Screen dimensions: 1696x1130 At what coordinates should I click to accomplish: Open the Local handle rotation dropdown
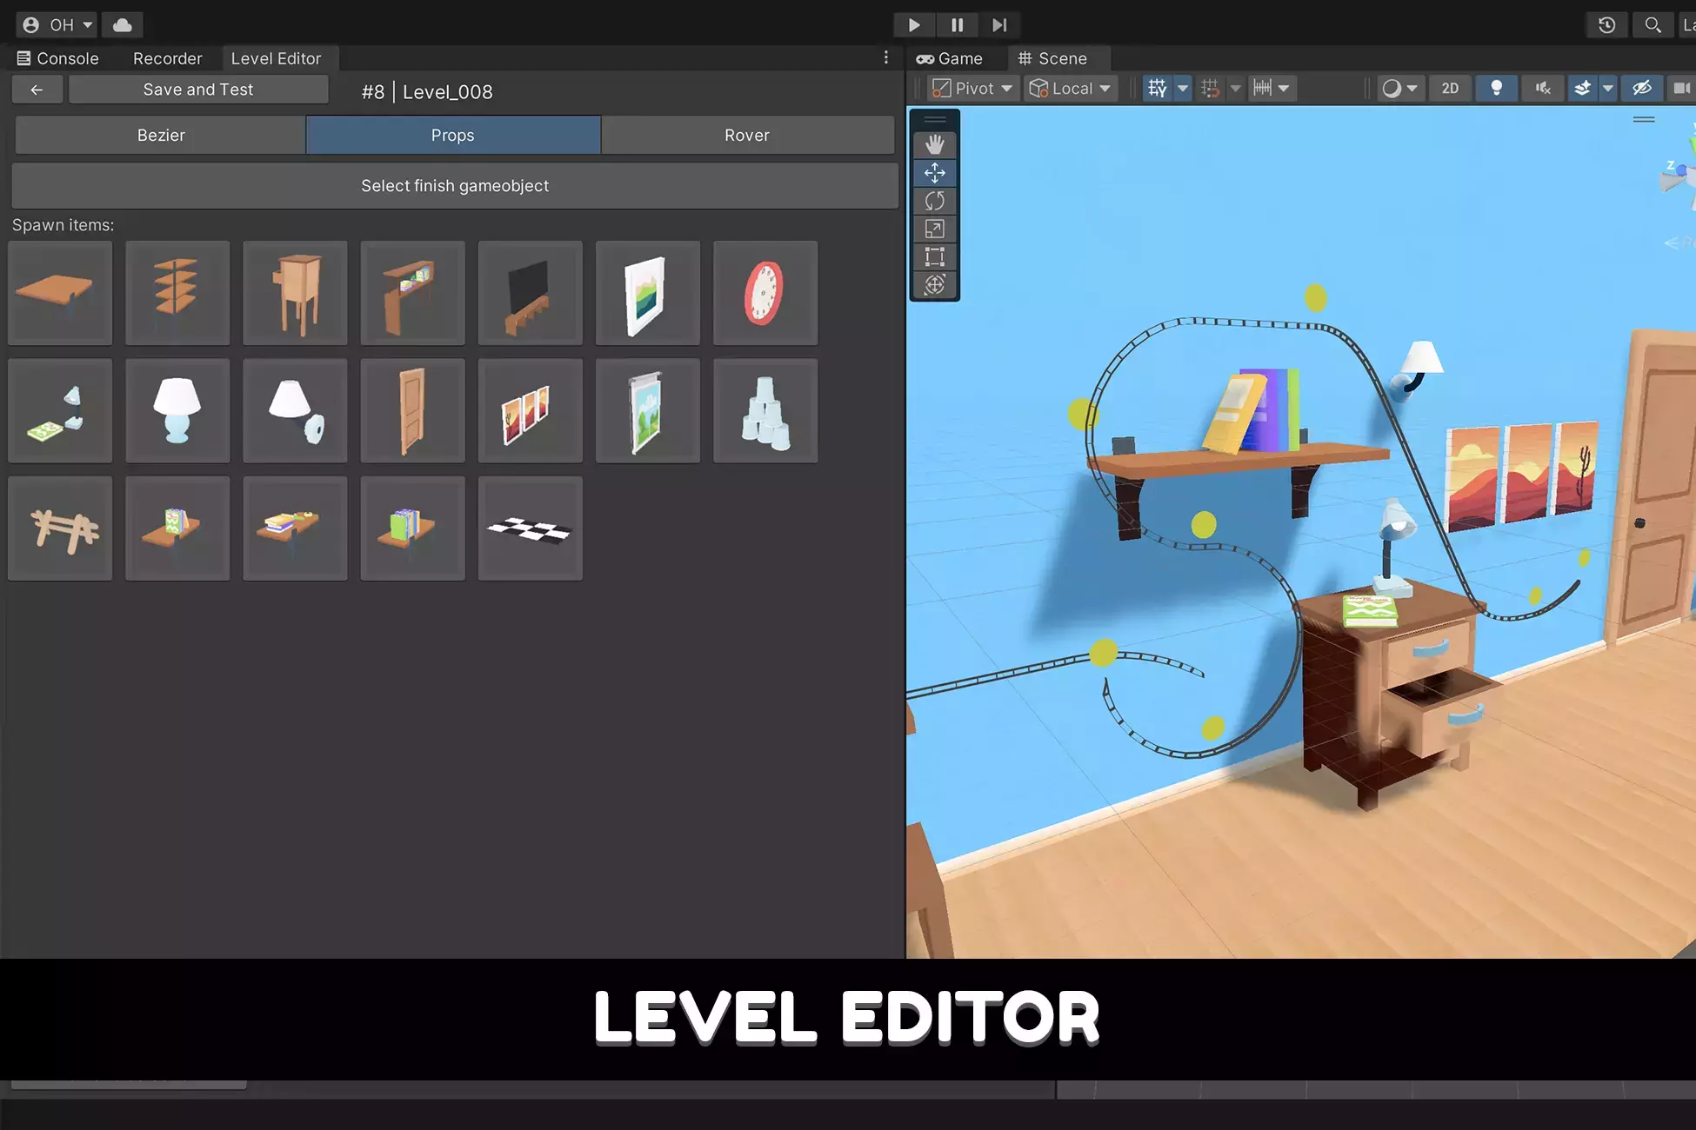click(x=1070, y=89)
